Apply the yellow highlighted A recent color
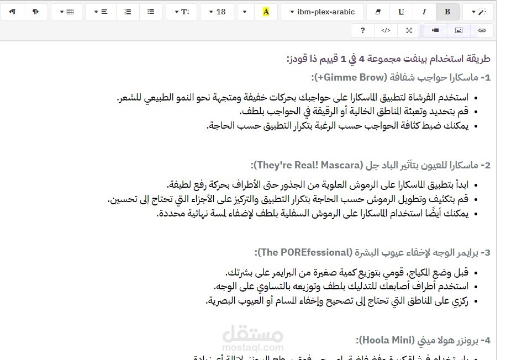 [x=266, y=12]
